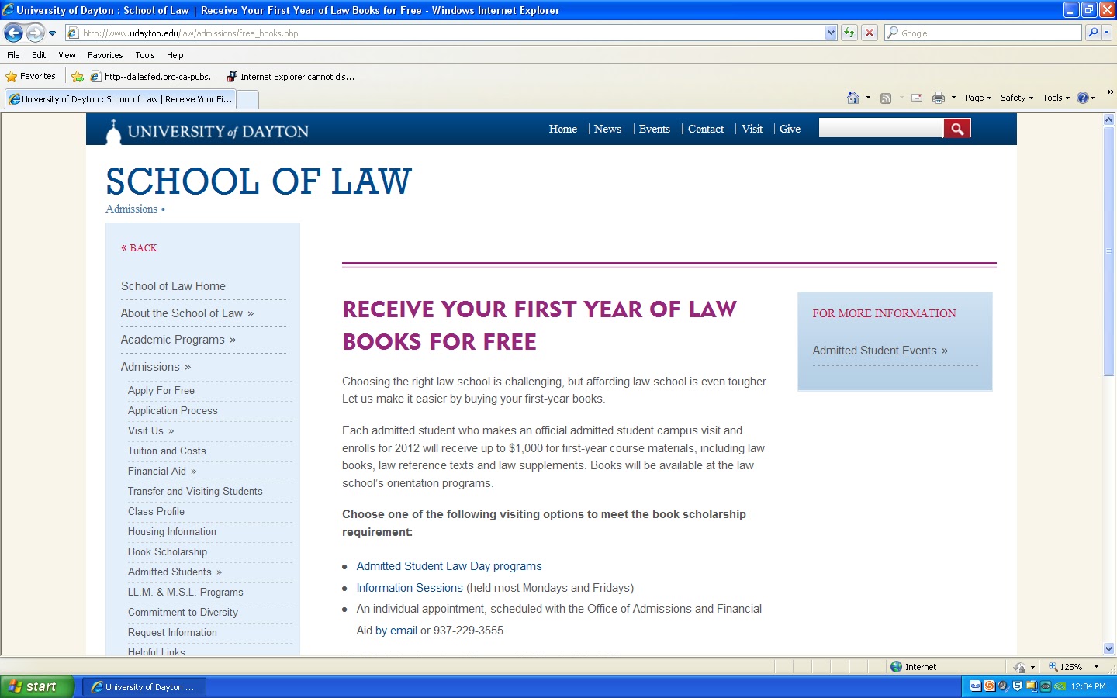Open the address bar history dropdown
Screen dimensions: 1117x698
[831, 33]
